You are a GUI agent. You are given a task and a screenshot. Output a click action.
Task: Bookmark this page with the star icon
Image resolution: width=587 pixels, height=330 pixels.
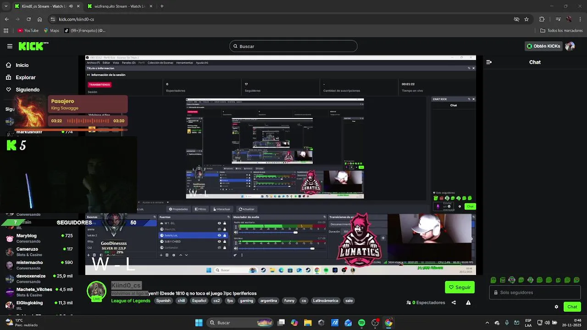click(526, 19)
